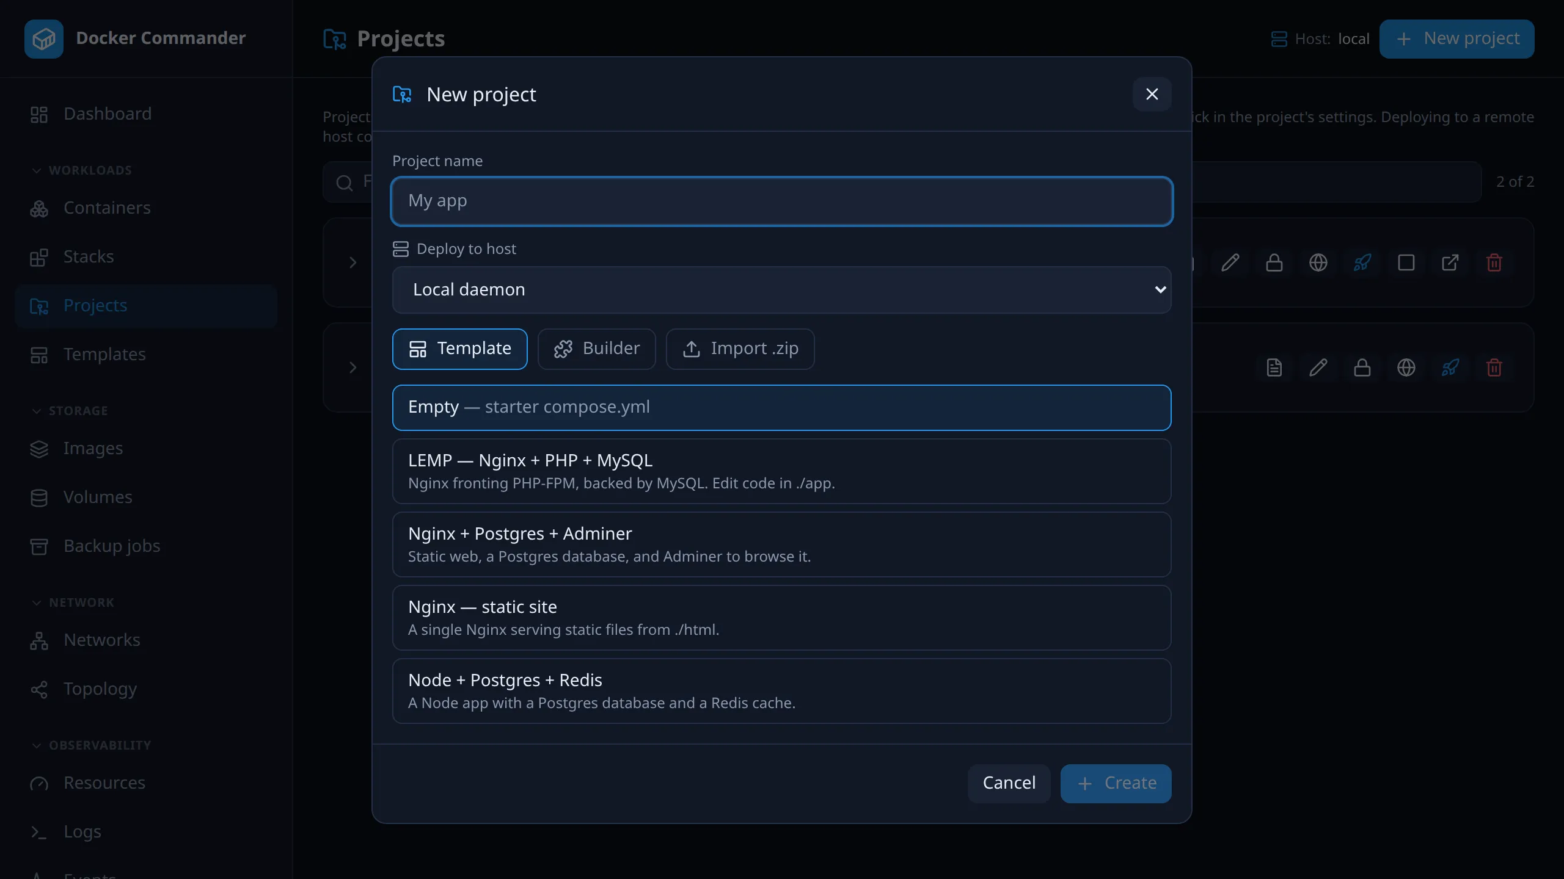Viewport: 1564px width, 879px height.
Task: Switch to the Import .zip tab
Action: tap(740, 349)
